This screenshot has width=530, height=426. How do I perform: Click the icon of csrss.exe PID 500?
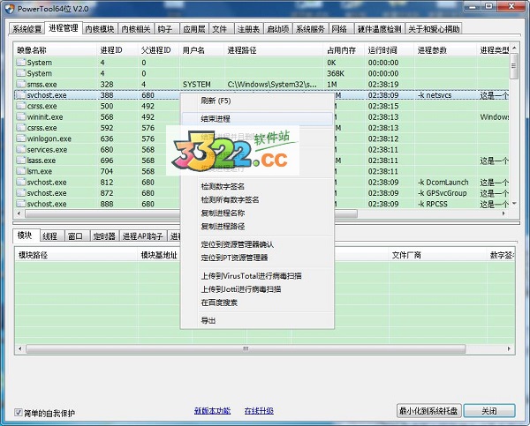tap(21, 106)
